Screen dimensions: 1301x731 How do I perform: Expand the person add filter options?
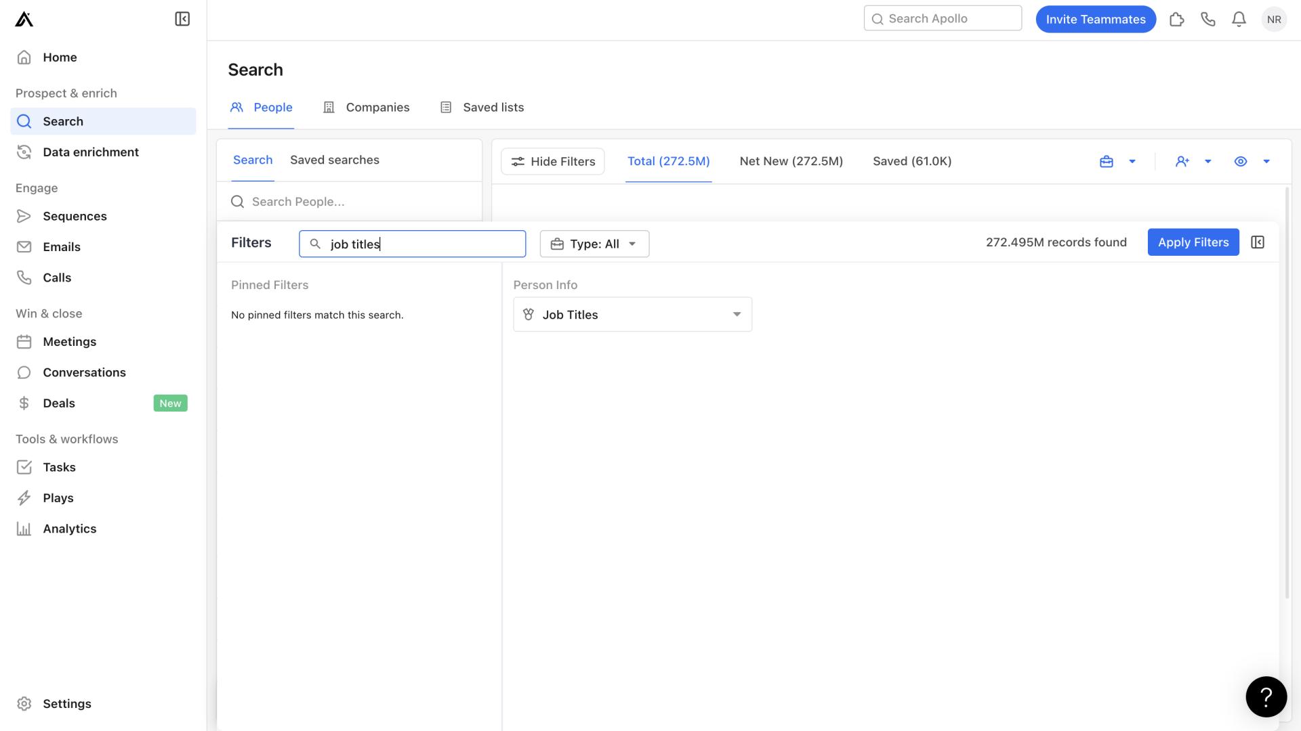(x=1209, y=160)
